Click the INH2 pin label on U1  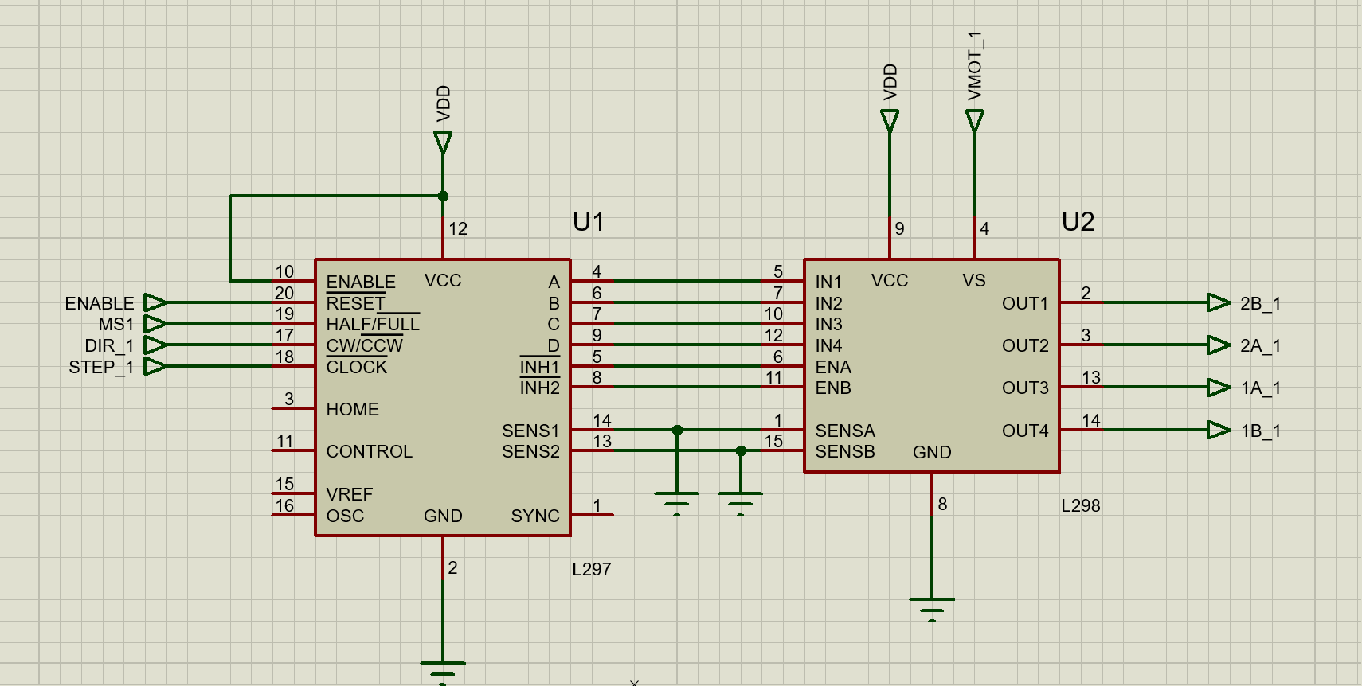tap(540, 388)
